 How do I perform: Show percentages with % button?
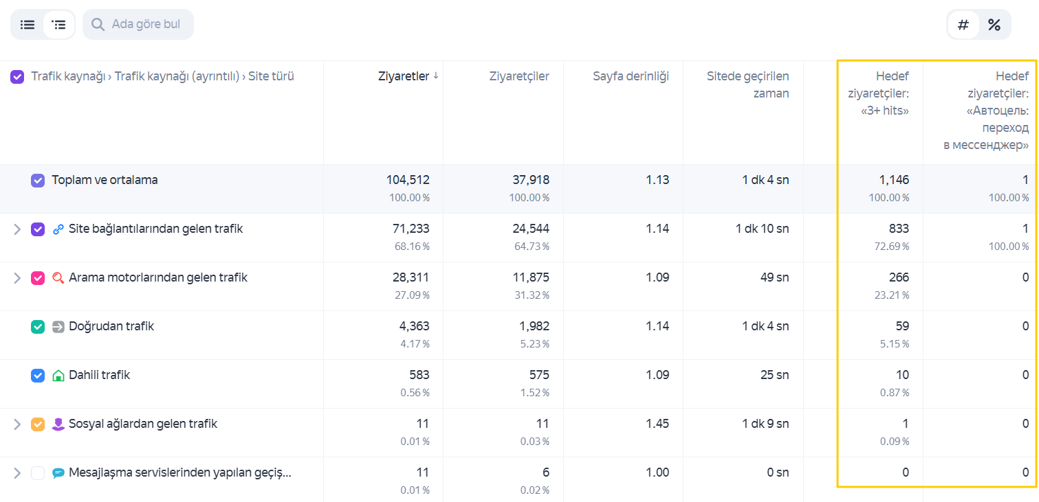click(994, 25)
